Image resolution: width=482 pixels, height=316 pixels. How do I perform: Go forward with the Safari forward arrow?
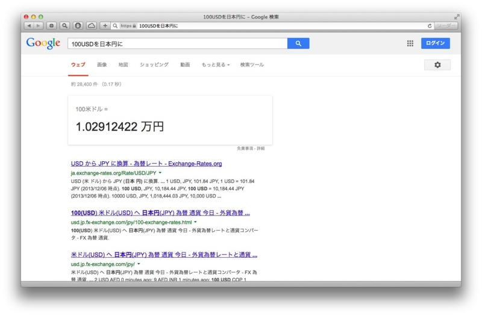pyautogui.click(x=39, y=26)
